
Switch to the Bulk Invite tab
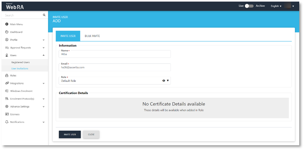pos(92,36)
